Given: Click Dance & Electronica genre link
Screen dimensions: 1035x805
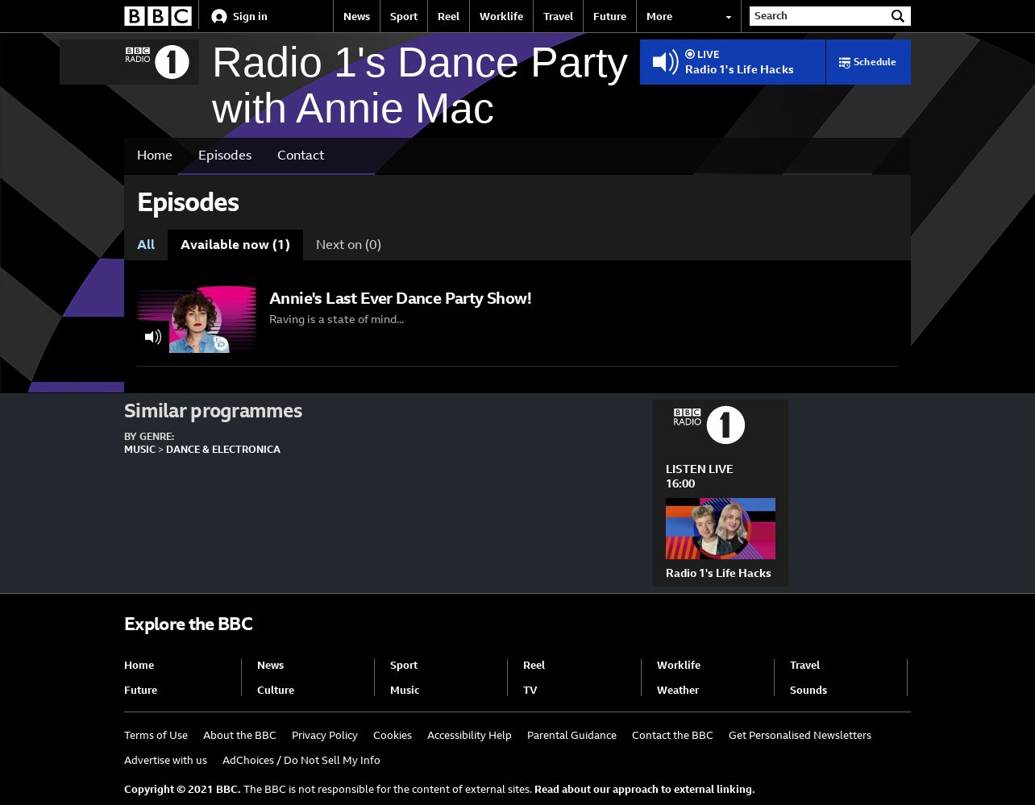Looking at the screenshot, I should pos(223,450).
